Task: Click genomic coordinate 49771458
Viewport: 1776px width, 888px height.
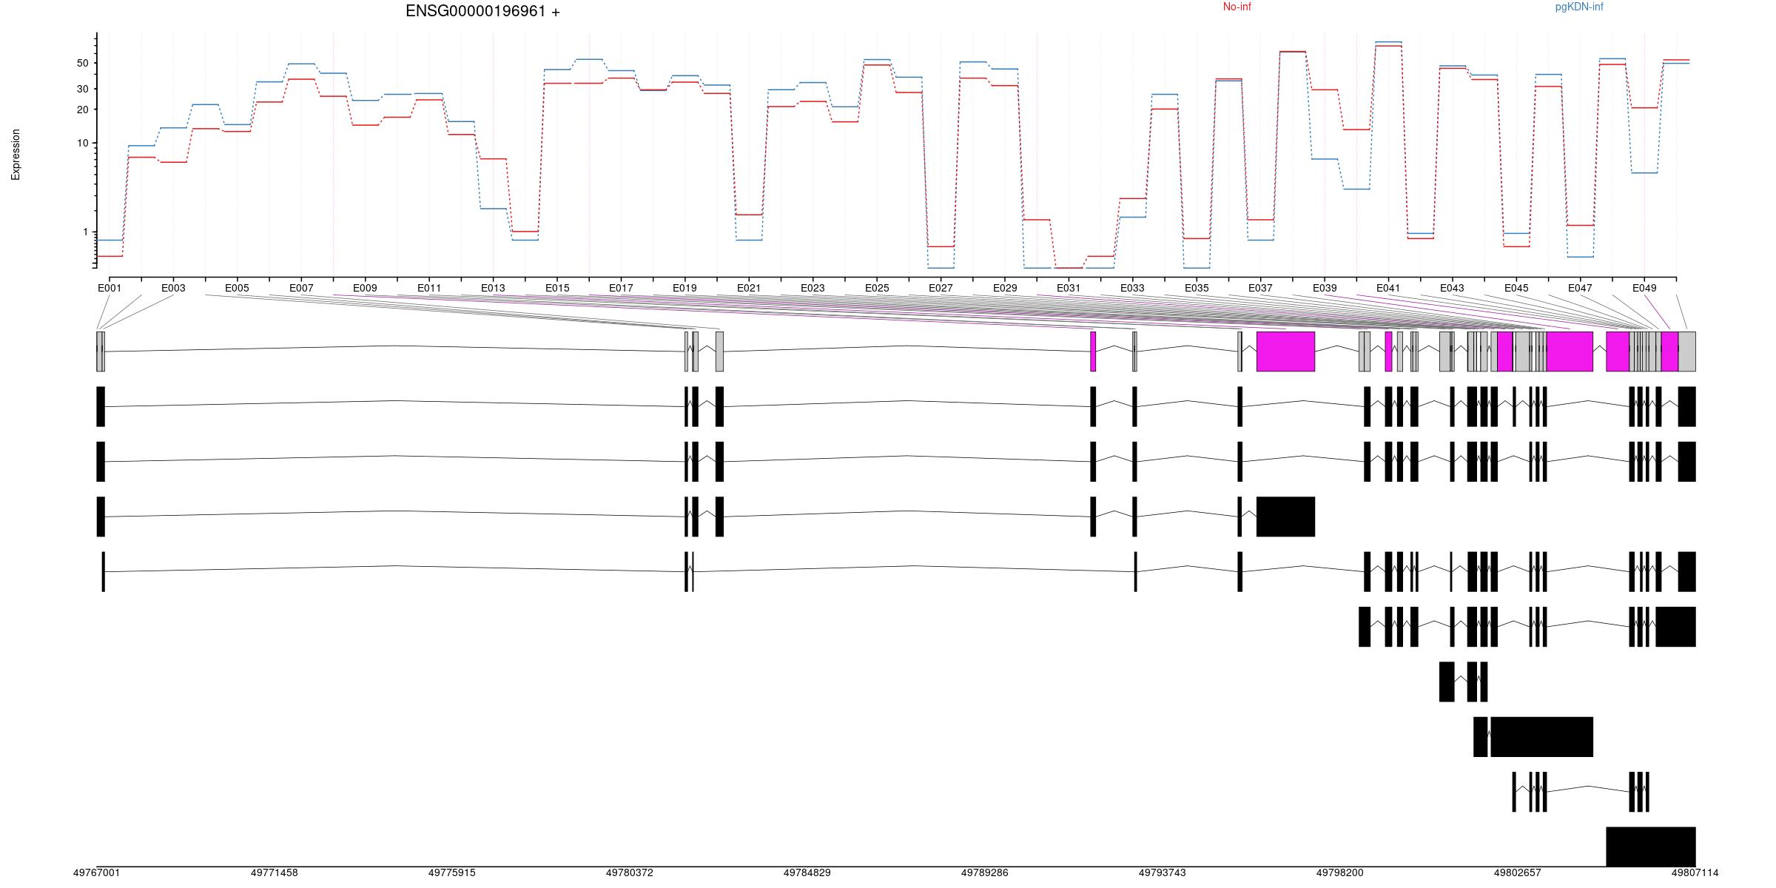Action: (274, 872)
